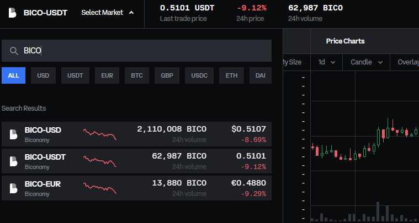Click the chevron next to Select Market

(131, 13)
